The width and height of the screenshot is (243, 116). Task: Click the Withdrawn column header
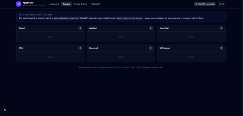tap(165, 48)
